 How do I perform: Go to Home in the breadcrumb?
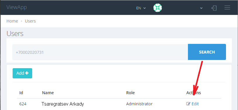(x=12, y=21)
